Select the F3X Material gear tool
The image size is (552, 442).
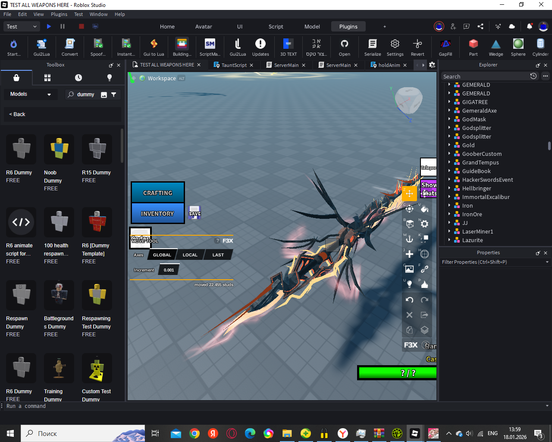coord(424,224)
